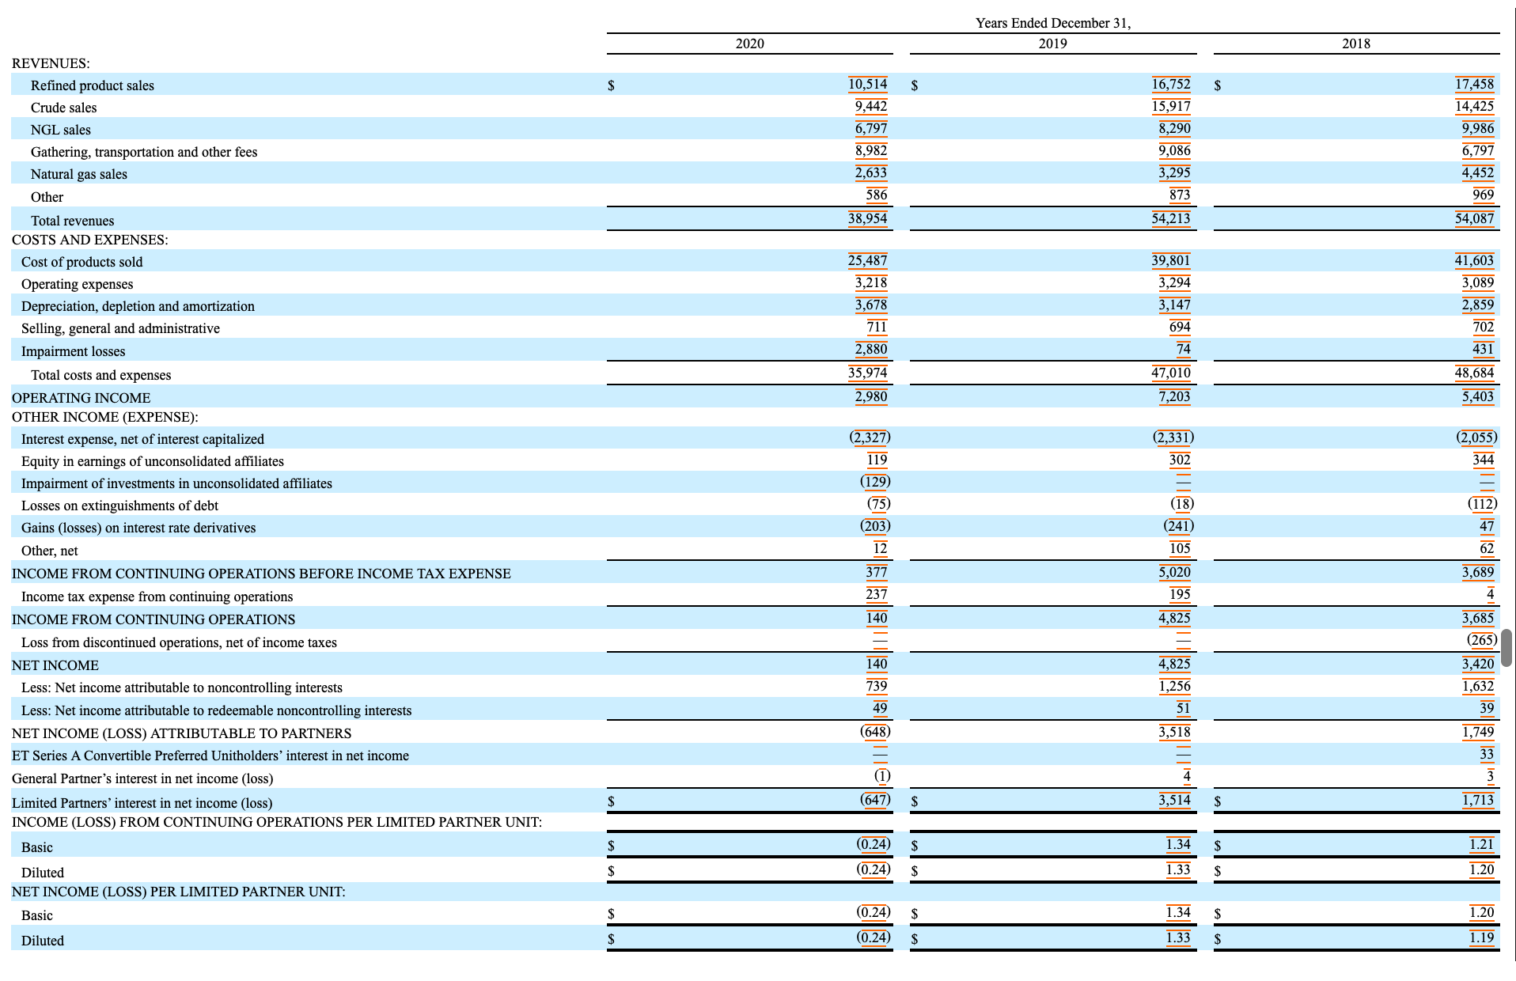
Task: Click 'NET INCOME (LOSS) PER LIMITED PARTNER UNIT:' heading
Action: tap(179, 892)
